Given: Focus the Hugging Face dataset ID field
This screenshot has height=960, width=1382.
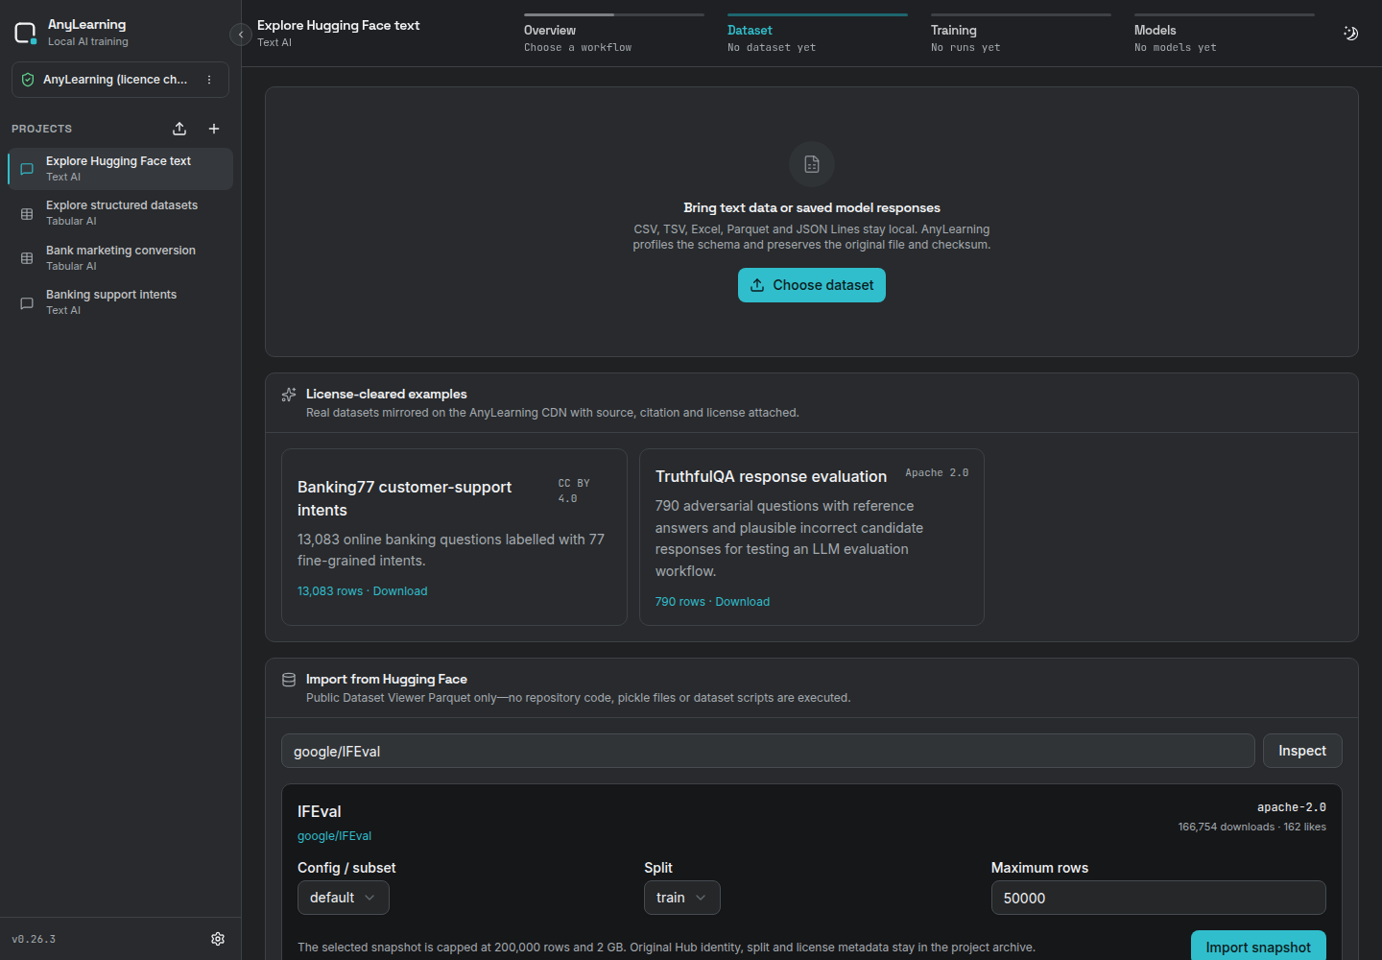Looking at the screenshot, I should (x=768, y=751).
